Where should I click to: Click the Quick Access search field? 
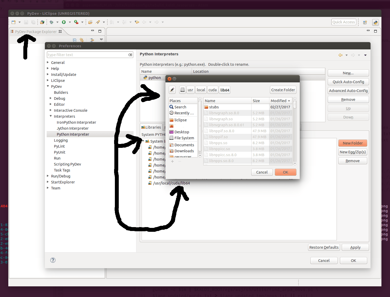pos(344,22)
